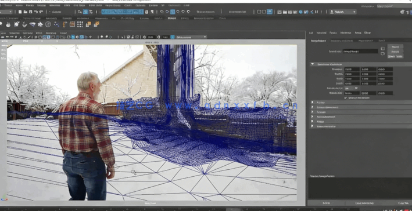Viewport: 412px width, 211px height.
Task: Open the Attributes menu in Attribute Editor
Action: tap(346, 33)
